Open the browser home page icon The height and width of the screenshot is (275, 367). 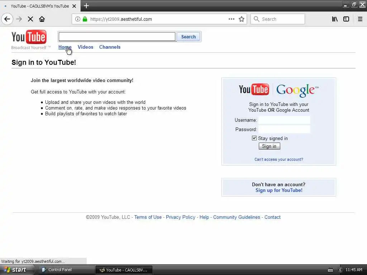[42, 19]
